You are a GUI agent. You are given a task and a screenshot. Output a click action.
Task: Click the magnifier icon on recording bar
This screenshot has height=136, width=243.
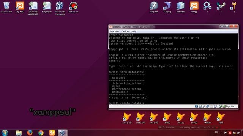(164, 128)
